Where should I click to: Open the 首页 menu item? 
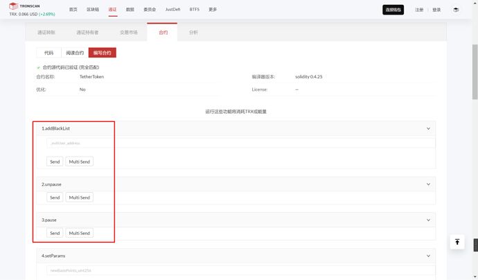[73, 10]
